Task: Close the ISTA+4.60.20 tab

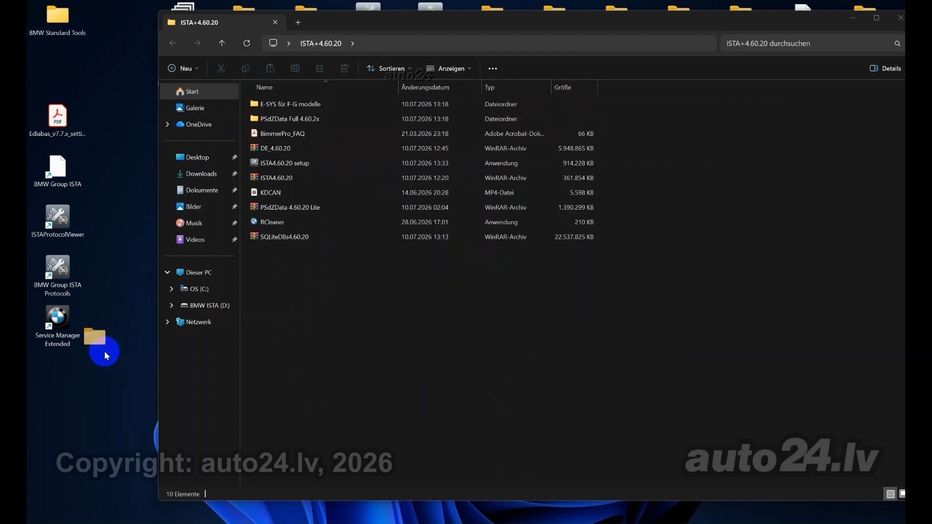Action: click(x=275, y=22)
